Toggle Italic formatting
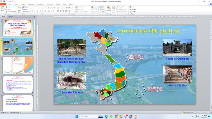212x119 pixels. point(35,11)
